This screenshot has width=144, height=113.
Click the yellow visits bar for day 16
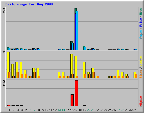[x=71, y=66]
